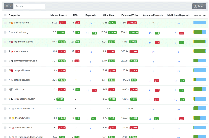
Task: Click foodnetwork.com URLs up 9 badge
Action: [78, 42]
